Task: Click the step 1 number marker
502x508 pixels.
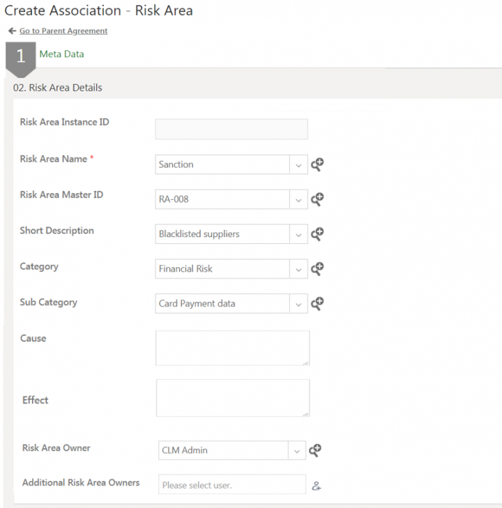Action: (x=20, y=57)
